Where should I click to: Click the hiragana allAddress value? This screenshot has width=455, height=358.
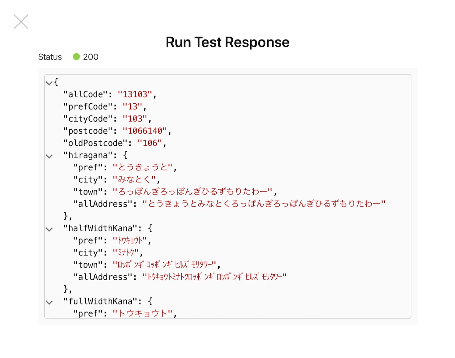264,204
